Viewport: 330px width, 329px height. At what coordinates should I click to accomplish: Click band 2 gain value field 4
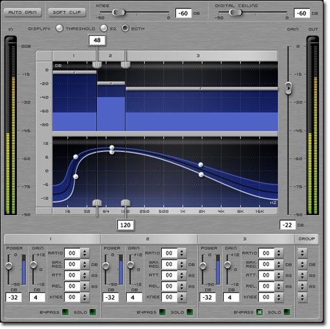[134, 297]
